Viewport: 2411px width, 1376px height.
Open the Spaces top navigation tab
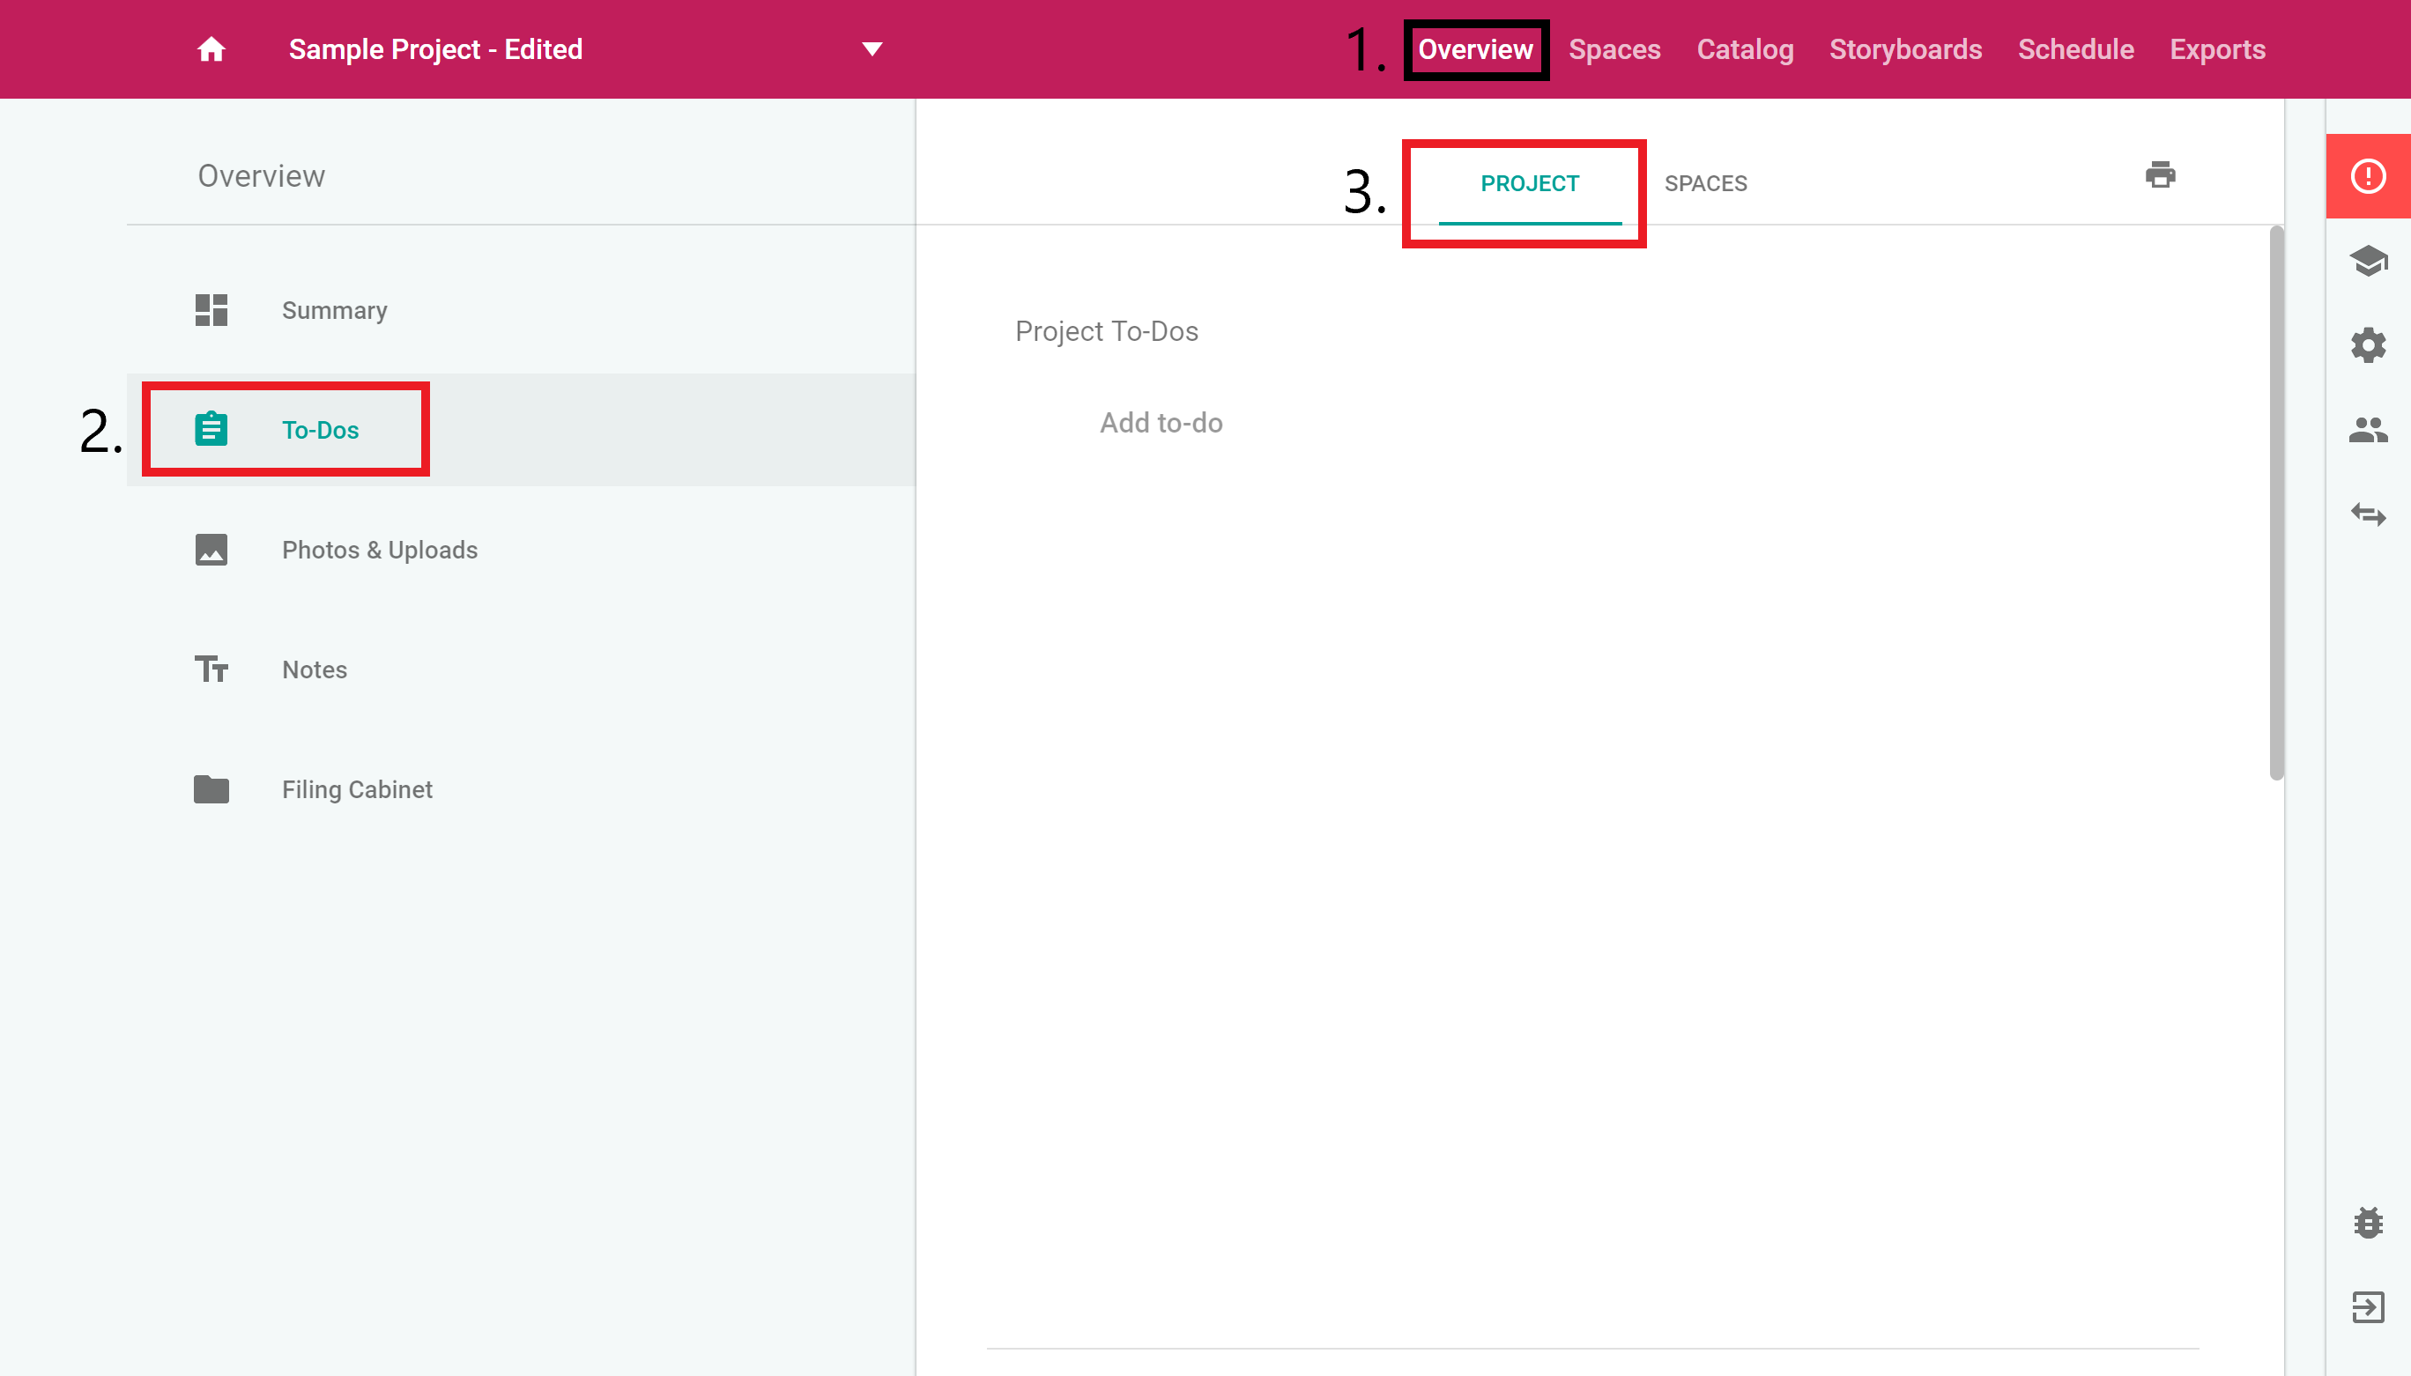pos(1614,49)
